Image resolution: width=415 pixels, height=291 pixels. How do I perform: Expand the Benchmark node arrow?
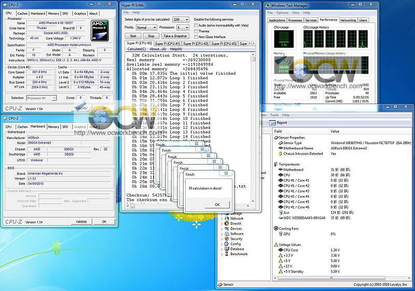[x=222, y=254]
